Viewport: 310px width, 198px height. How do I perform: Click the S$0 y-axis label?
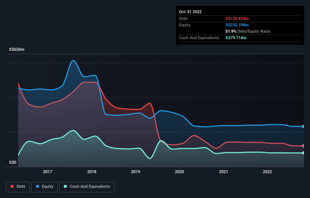pos(13,162)
